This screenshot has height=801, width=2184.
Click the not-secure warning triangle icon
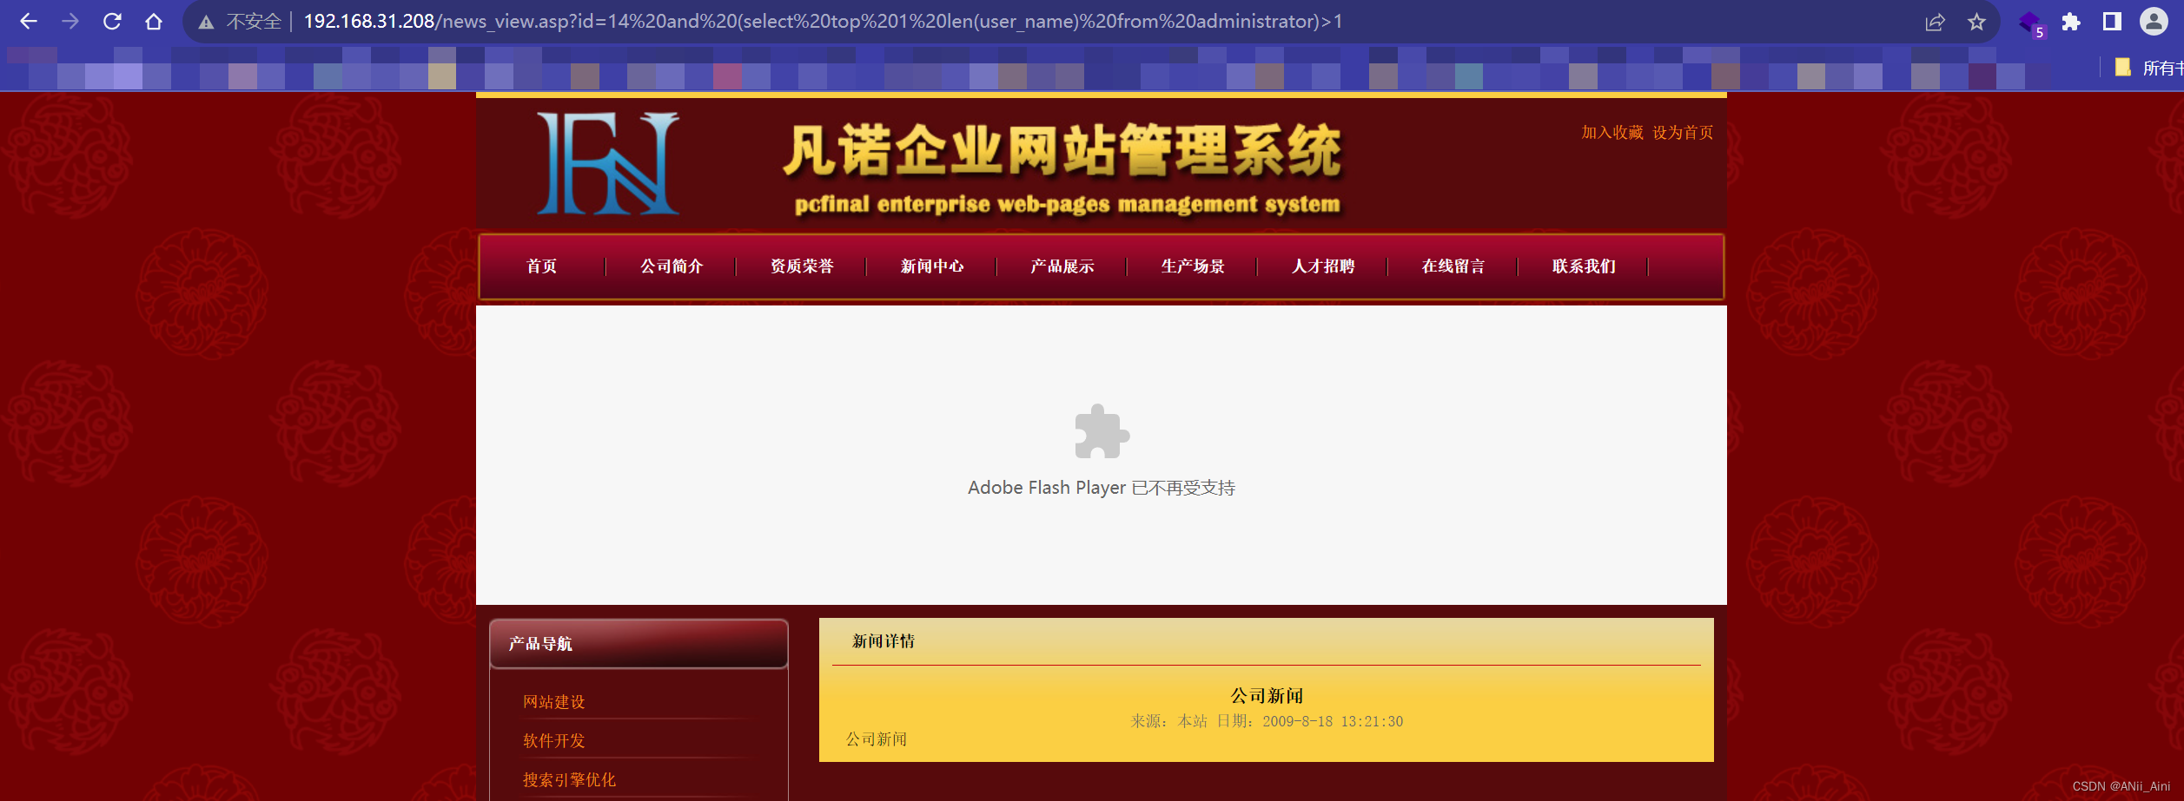206,22
